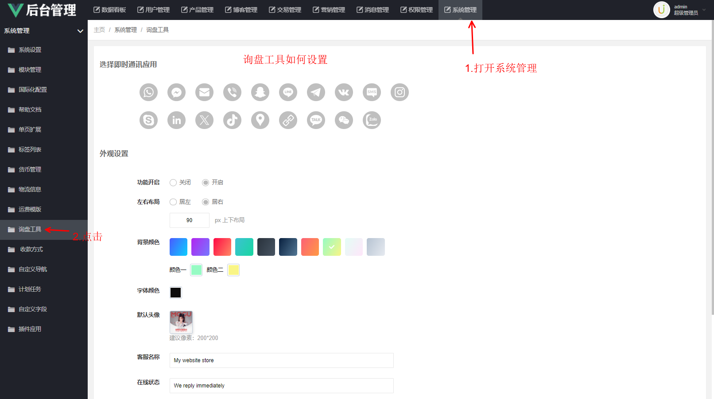The width and height of the screenshot is (714, 399).
Task: Select the Zalo icon
Action: pos(372,120)
